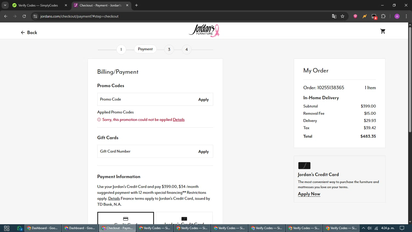Click the subtotal value $399.00
This screenshot has width=412, height=232.
coord(368,106)
